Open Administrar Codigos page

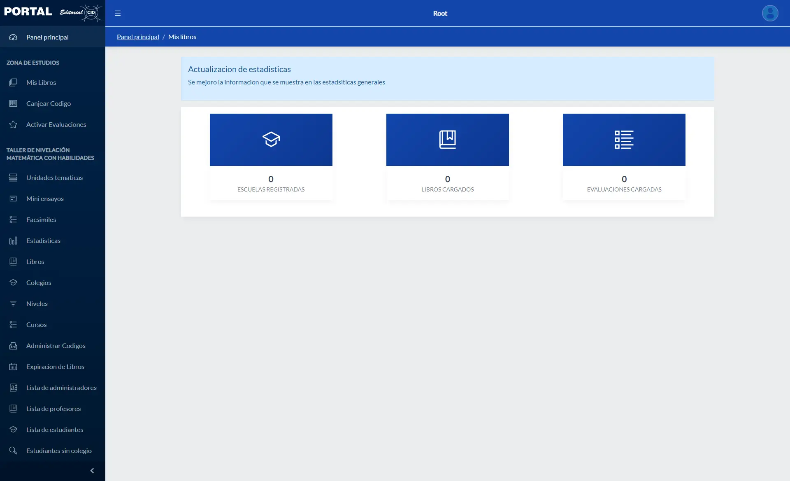tap(56, 346)
